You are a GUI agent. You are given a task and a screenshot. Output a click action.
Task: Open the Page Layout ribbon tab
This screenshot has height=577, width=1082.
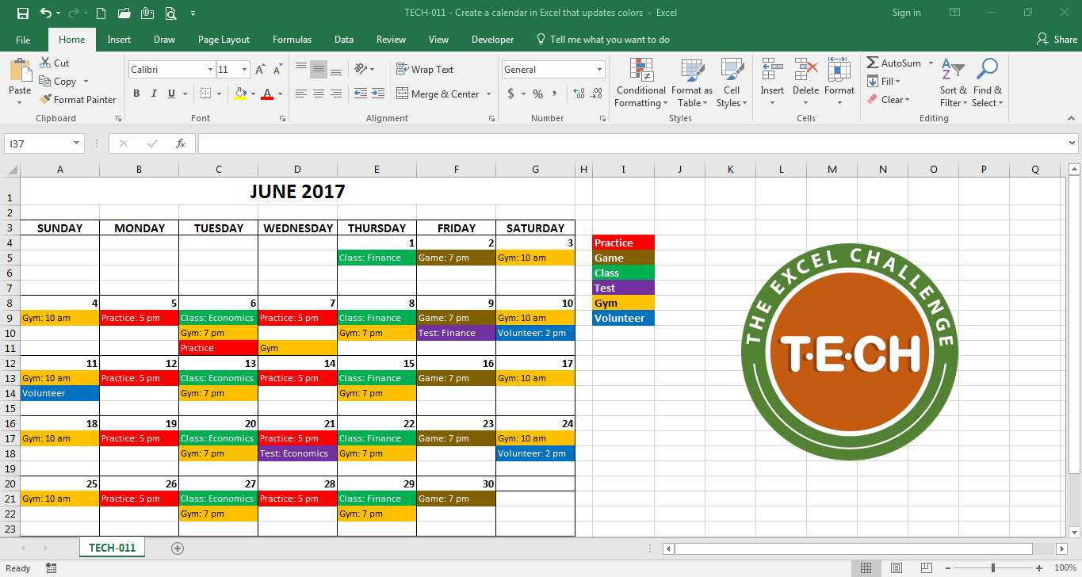(x=224, y=40)
